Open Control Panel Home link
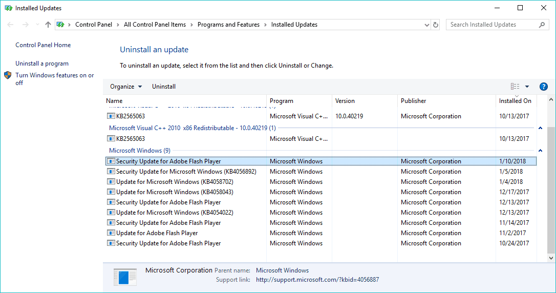This screenshot has height=293, width=556. pyautogui.click(x=43, y=45)
